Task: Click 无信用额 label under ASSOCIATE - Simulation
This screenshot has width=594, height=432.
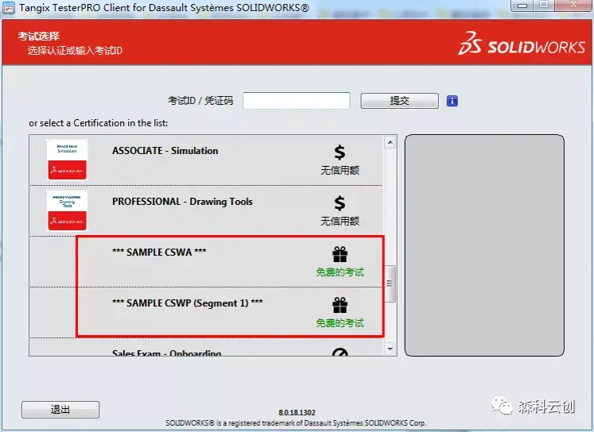Action: (x=340, y=171)
